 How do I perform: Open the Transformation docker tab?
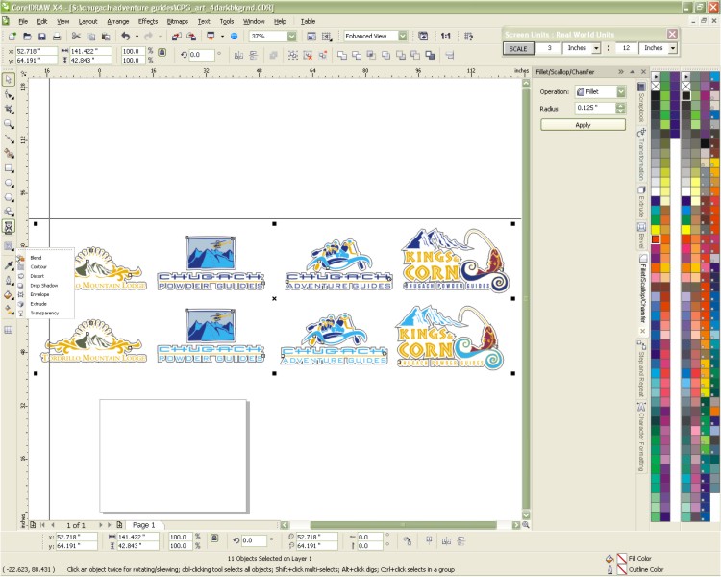coord(641,155)
